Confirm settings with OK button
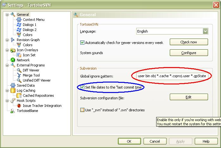Viewport: 221px width, 148px height. (129, 141)
